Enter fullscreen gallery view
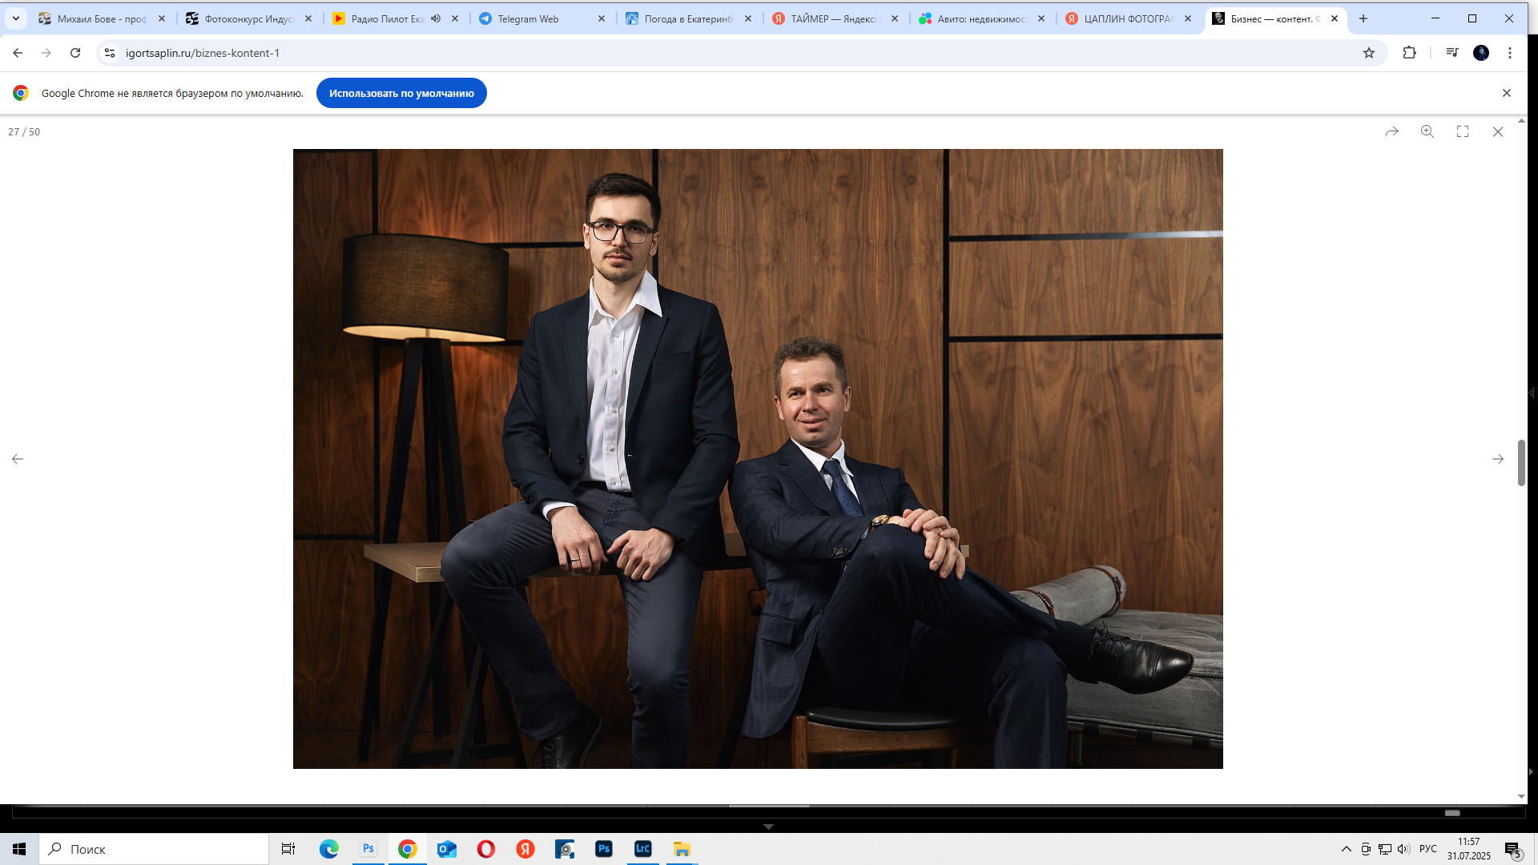The height and width of the screenshot is (865, 1538). point(1463,131)
